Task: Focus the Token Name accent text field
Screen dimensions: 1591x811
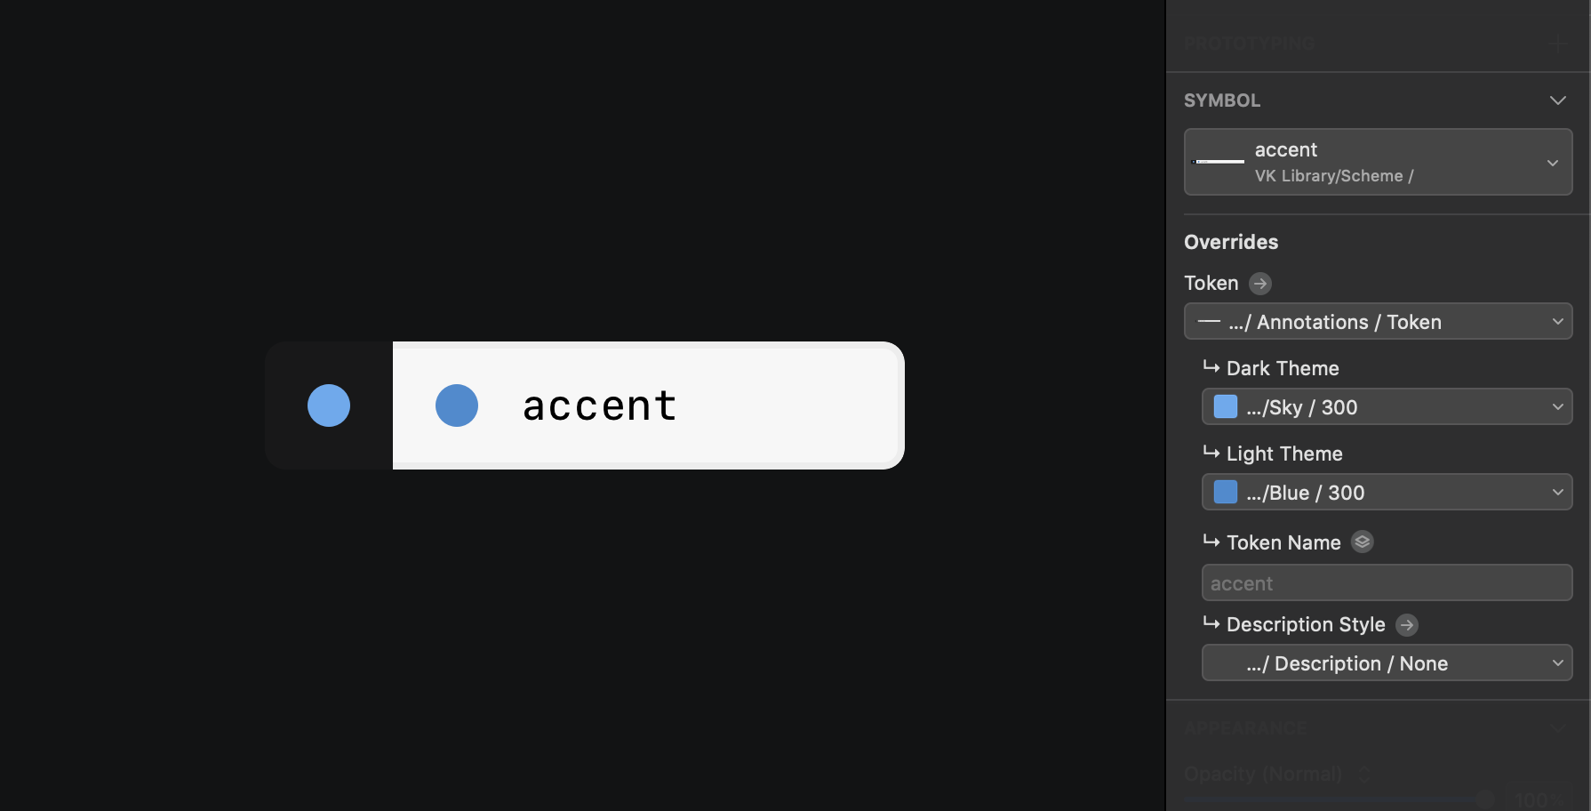Action: (x=1387, y=583)
